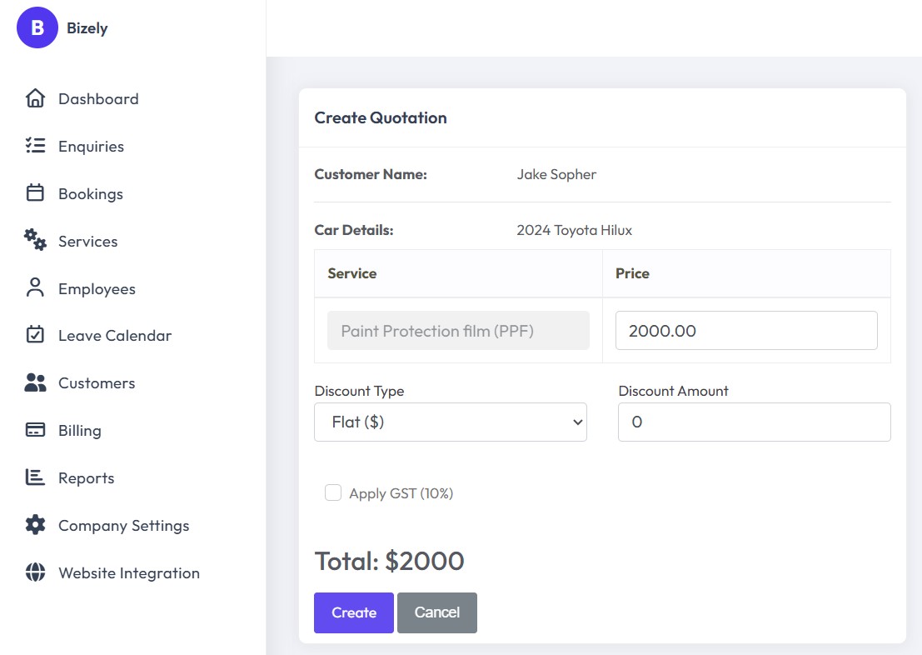This screenshot has width=922, height=655.
Task: Click the Customer Name: label
Action: click(371, 175)
